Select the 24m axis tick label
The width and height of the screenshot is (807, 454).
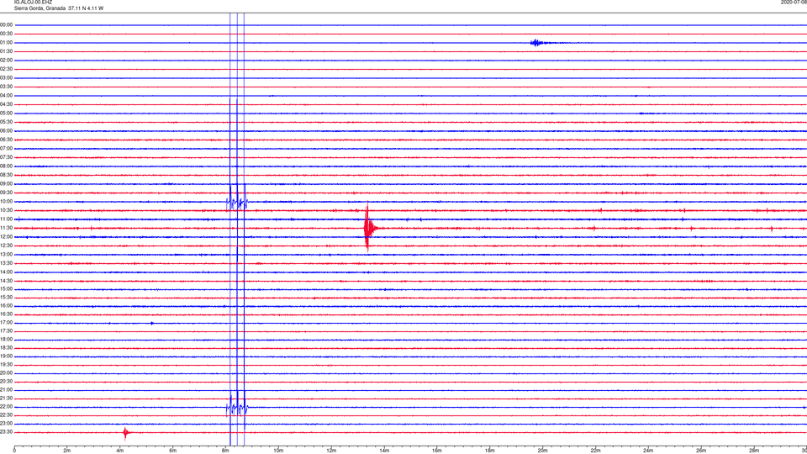pyautogui.click(x=648, y=451)
